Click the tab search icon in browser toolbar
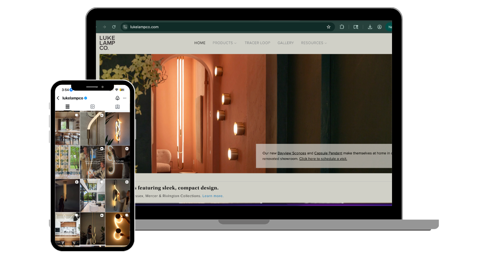The width and height of the screenshot is (488, 256). pos(356,27)
